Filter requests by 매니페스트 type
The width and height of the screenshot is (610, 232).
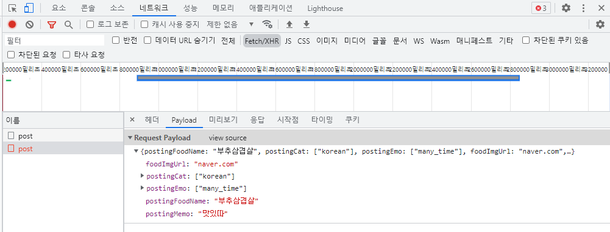point(474,41)
